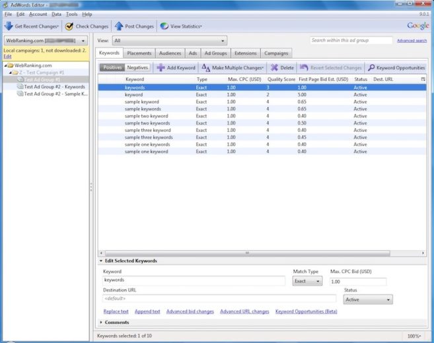
Task: Click the Replace text link
Action: 116,311
